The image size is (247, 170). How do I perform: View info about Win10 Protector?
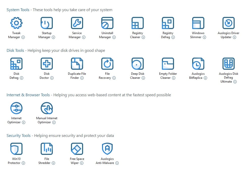click(x=23, y=163)
